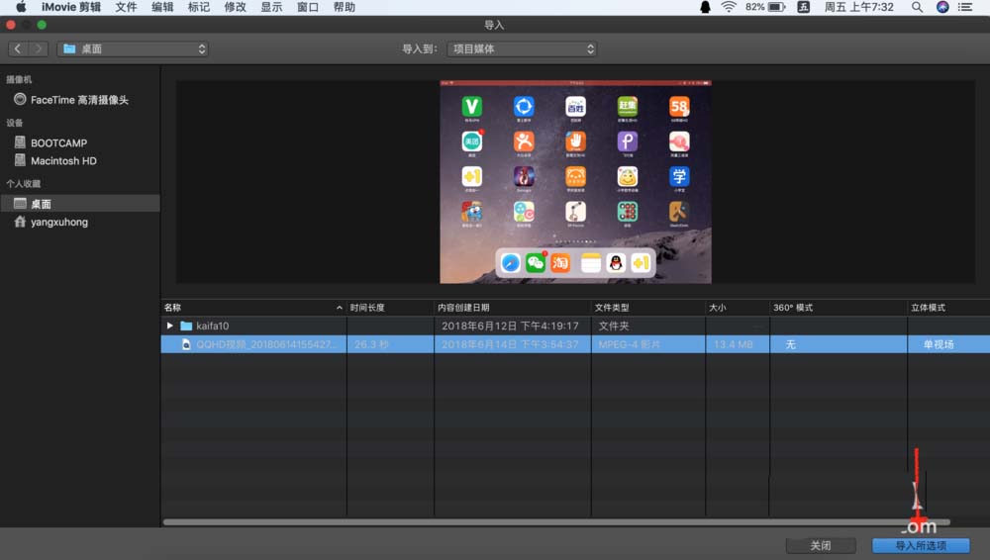Click the horizontal scrollbar of file list

555,522
